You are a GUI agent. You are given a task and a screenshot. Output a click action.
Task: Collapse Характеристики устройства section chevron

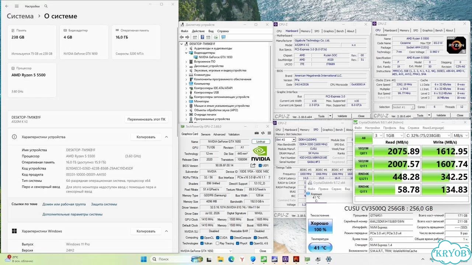point(166,137)
